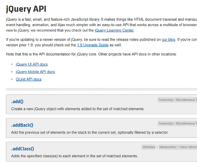Click Traversing category tag on .addBack() card

pos(166,123)
